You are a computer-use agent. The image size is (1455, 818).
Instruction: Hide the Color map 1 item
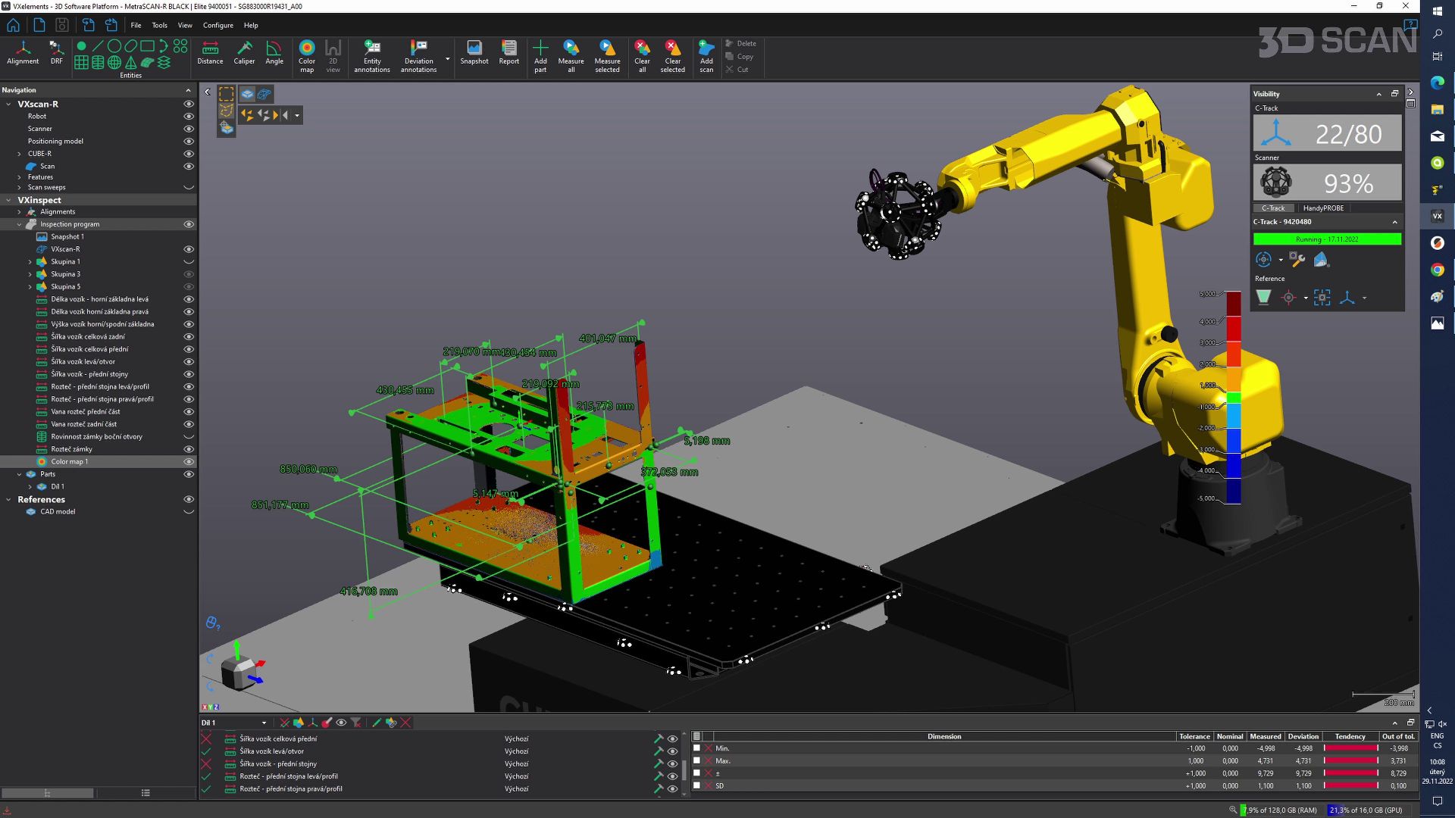189,462
